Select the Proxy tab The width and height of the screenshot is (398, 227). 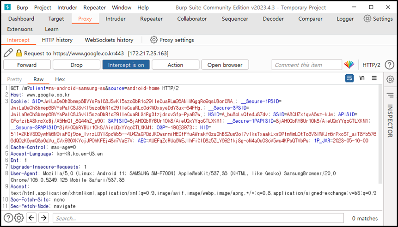tap(85, 19)
